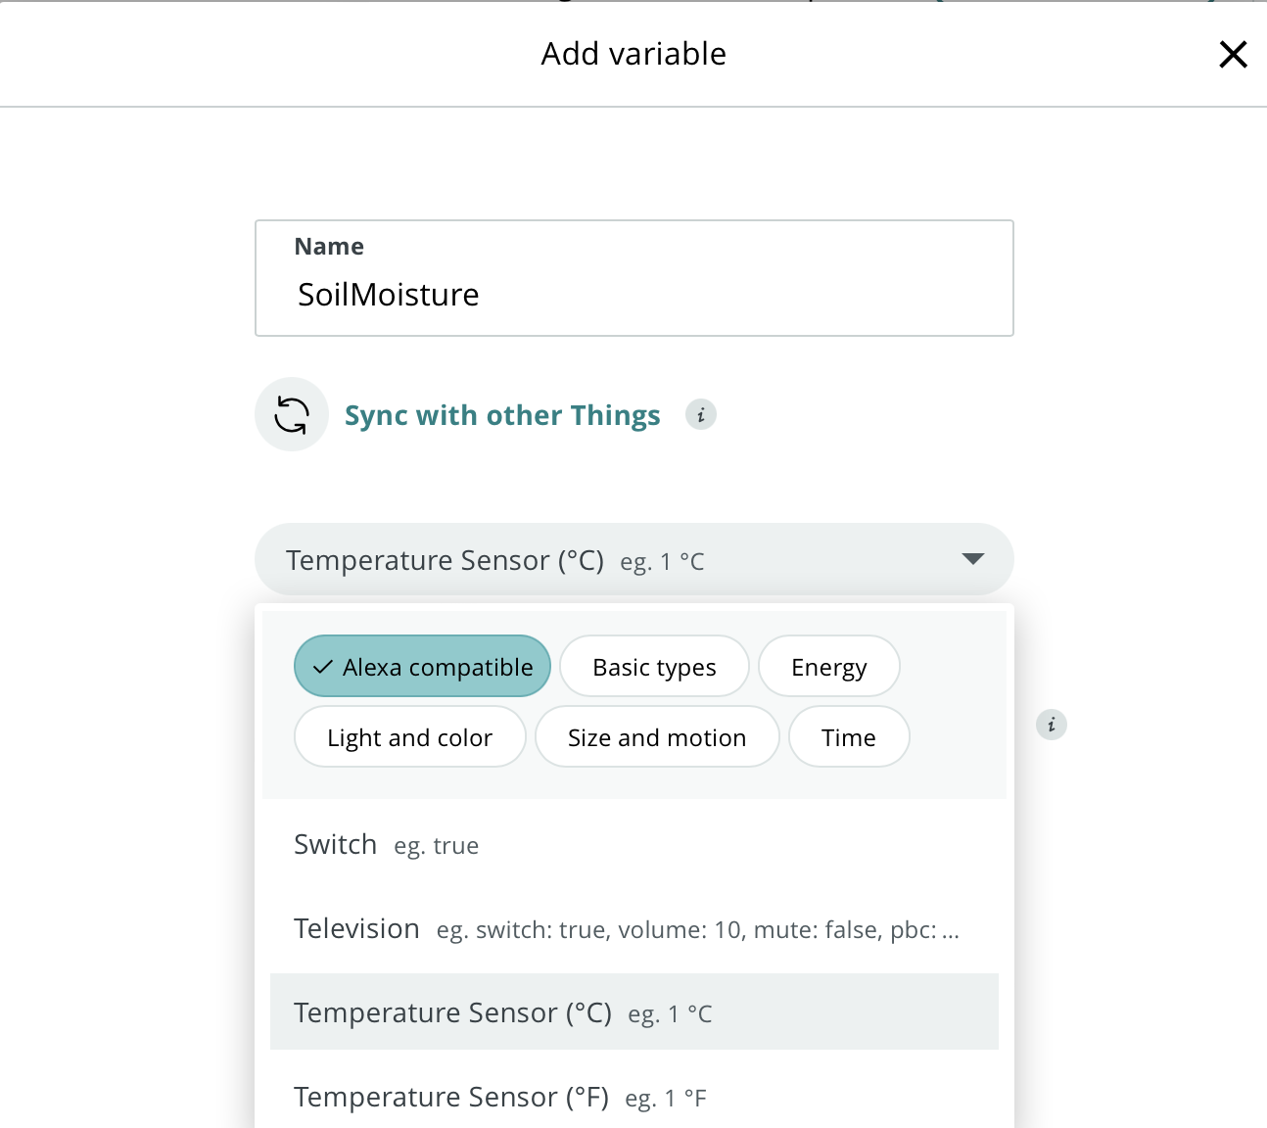1267x1128 pixels.
Task: Enable the Time filter chip
Action: pos(848,737)
